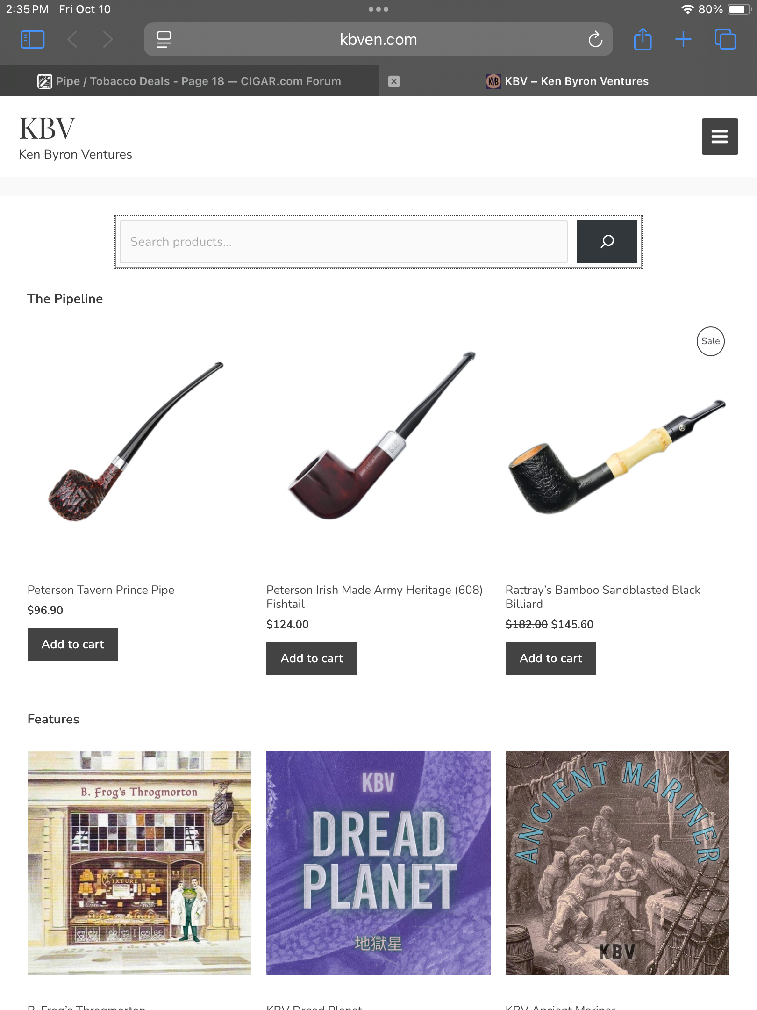The width and height of the screenshot is (757, 1010).
Task: Add Rattray's Bamboo Billiard to cart
Action: pos(551,658)
